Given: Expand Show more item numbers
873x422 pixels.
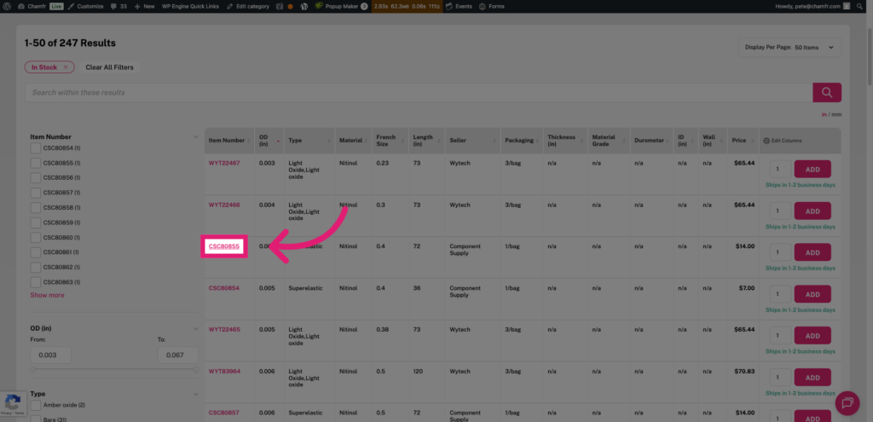Looking at the screenshot, I should 48,295.
